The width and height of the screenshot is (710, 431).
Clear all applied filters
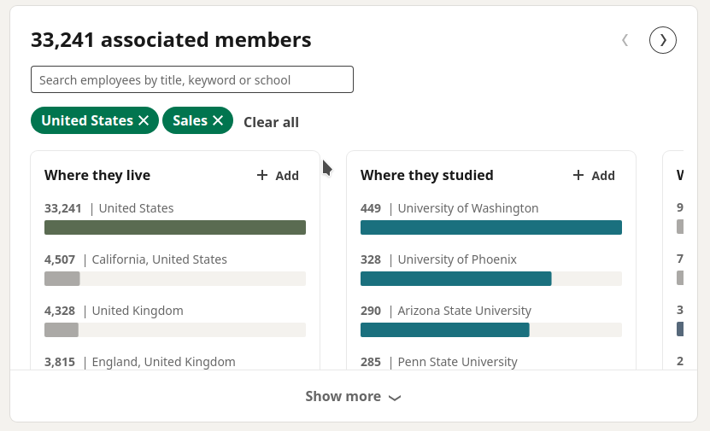point(271,122)
